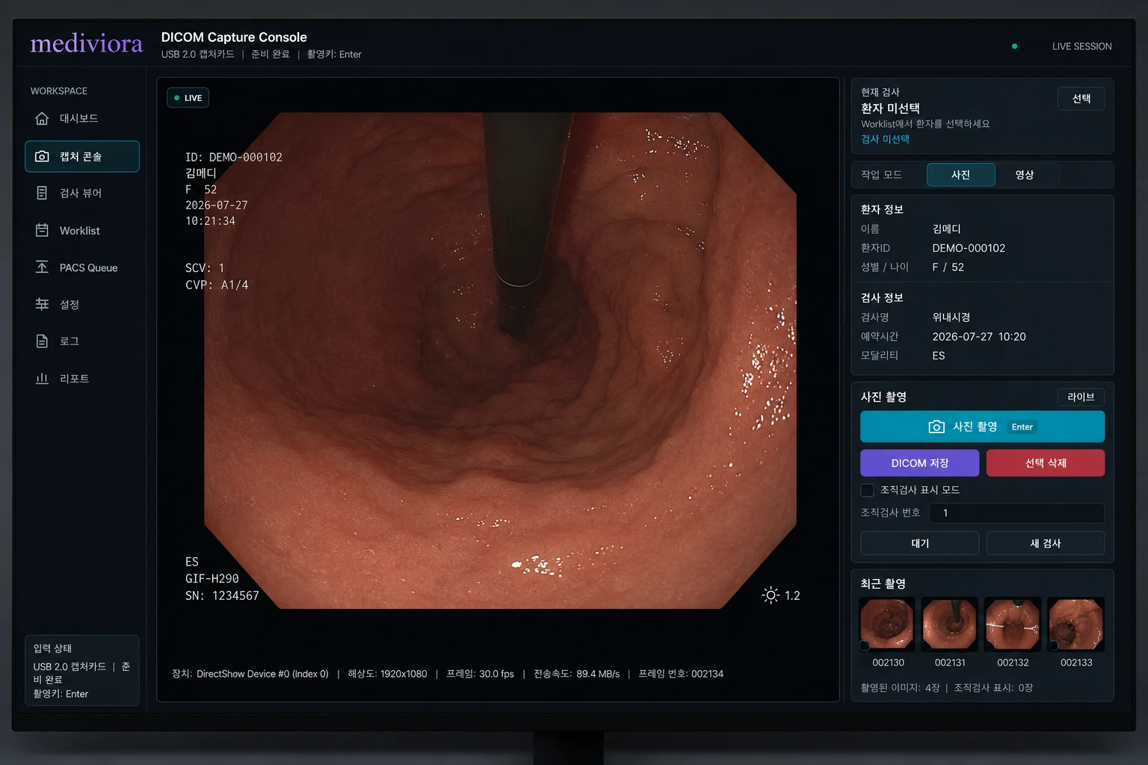Screen dimensions: 1148x765
Task: Click the 선택 patient select button
Action: (x=1081, y=99)
